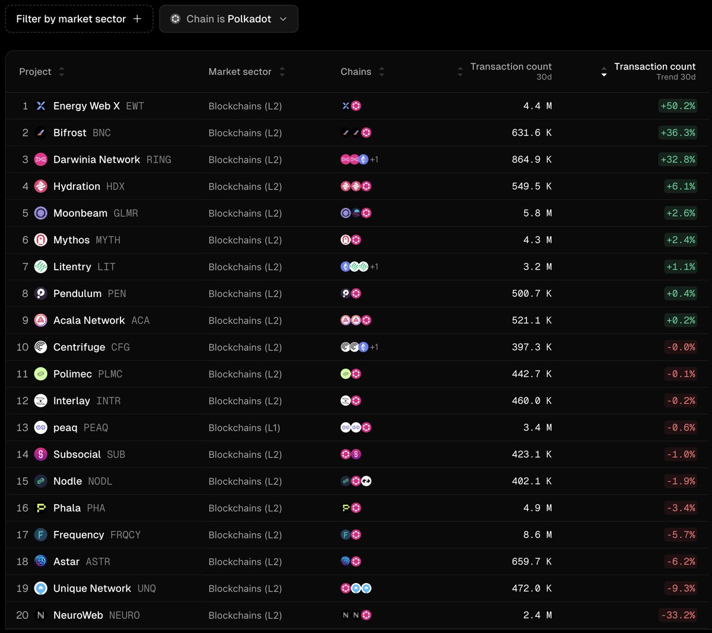
Task: Click the Hydration project logo
Action: click(x=40, y=186)
